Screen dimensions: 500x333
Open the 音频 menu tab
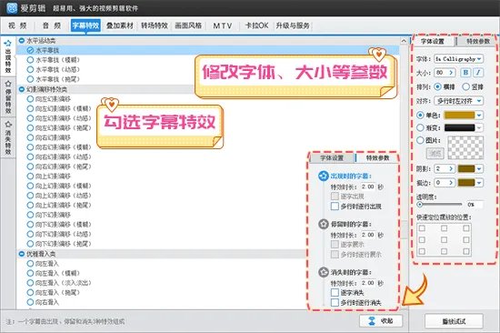52,25
